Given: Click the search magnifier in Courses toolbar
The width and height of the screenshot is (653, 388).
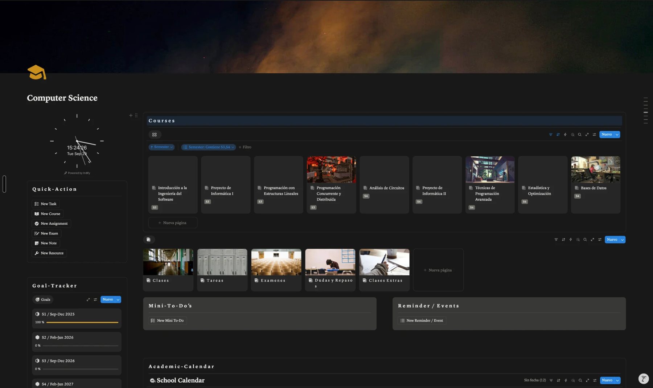Looking at the screenshot, I should (580, 135).
